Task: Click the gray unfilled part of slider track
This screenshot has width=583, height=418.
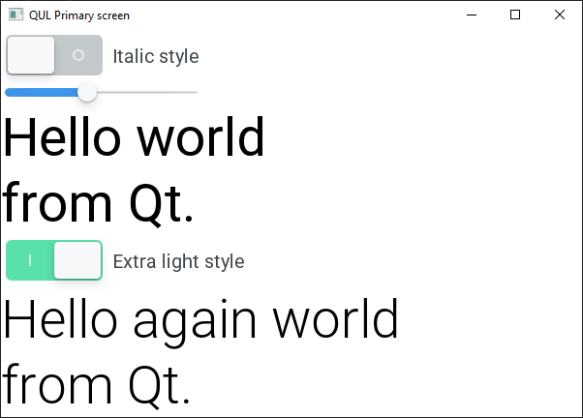Action: 145,92
